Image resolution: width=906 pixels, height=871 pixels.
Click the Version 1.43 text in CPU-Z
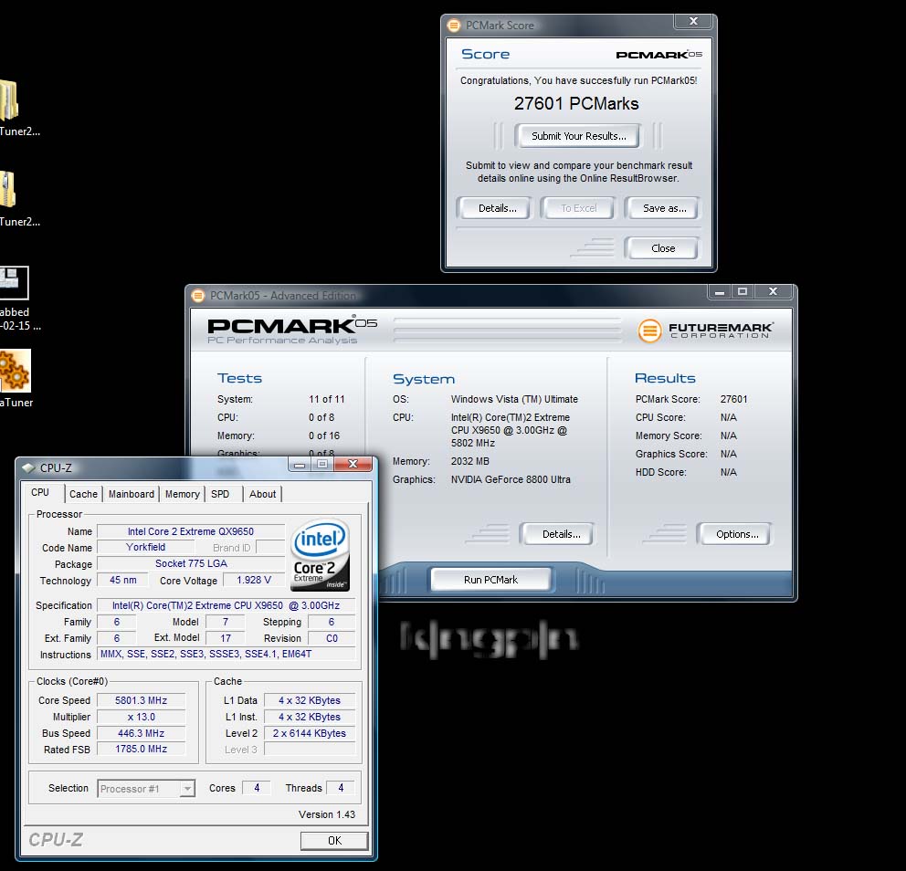326,814
